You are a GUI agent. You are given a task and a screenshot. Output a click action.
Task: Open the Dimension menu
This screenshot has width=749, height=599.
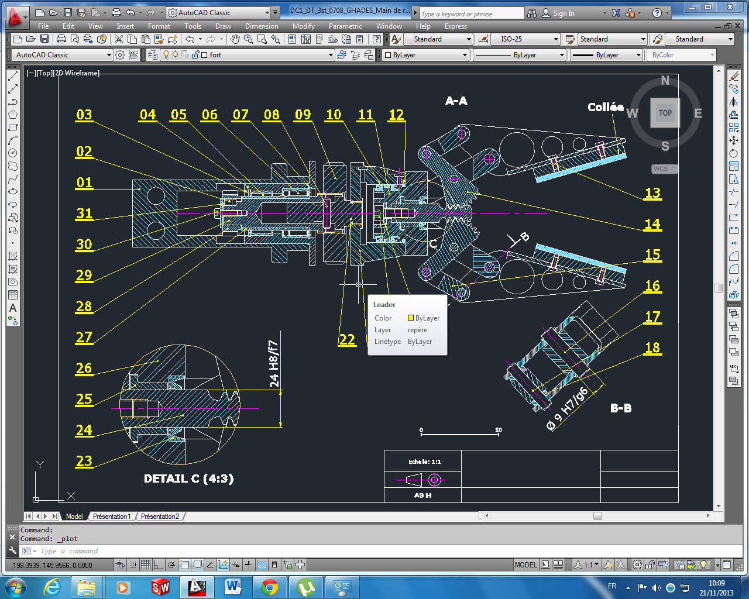(x=262, y=26)
